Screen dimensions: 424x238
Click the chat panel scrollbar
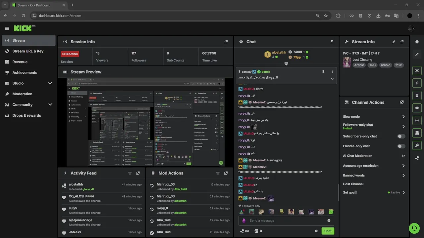click(338, 192)
